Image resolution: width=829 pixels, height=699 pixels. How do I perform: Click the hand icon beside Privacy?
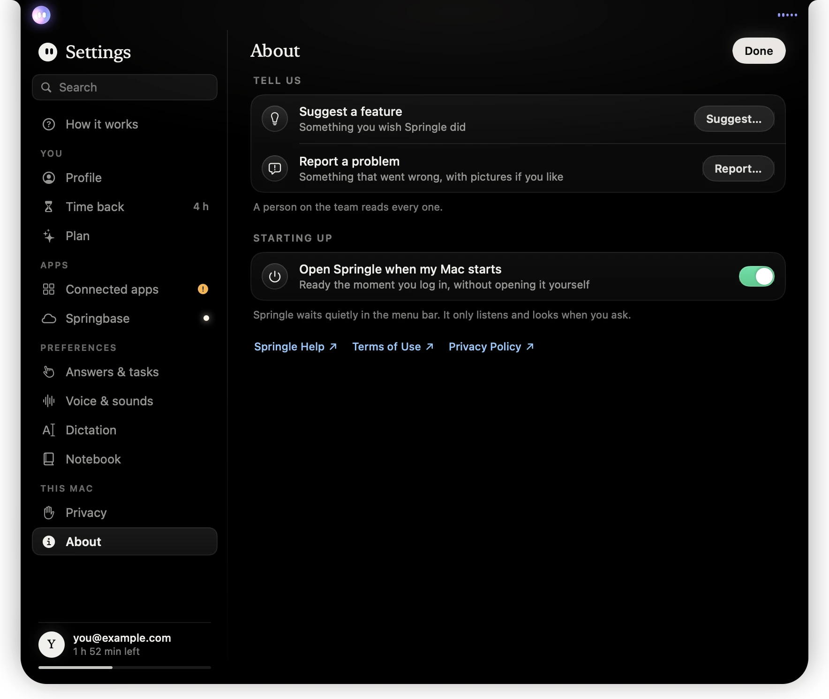click(x=49, y=513)
